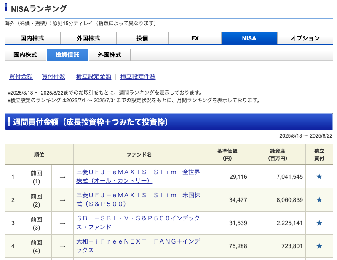
Task: Open the オプション tab
Action: click(x=305, y=38)
